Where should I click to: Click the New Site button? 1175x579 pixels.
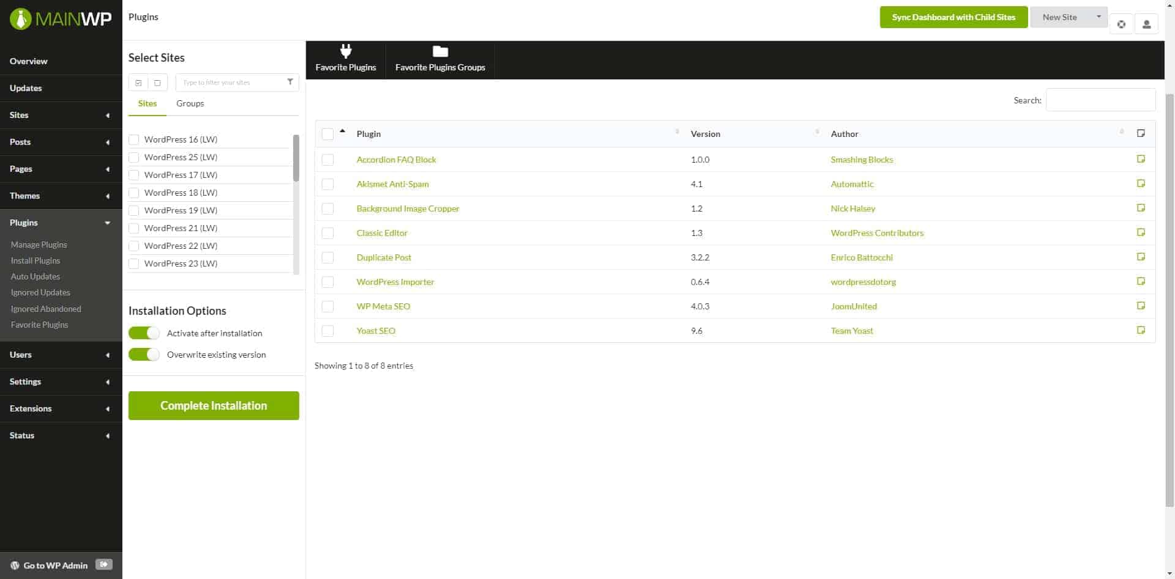(1060, 17)
